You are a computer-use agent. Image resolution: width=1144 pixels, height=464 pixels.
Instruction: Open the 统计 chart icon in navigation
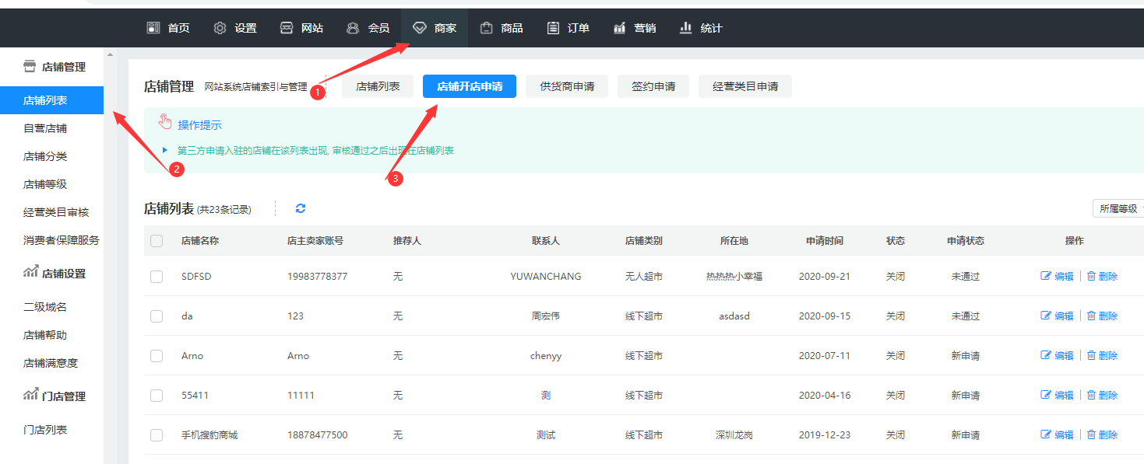coord(686,28)
